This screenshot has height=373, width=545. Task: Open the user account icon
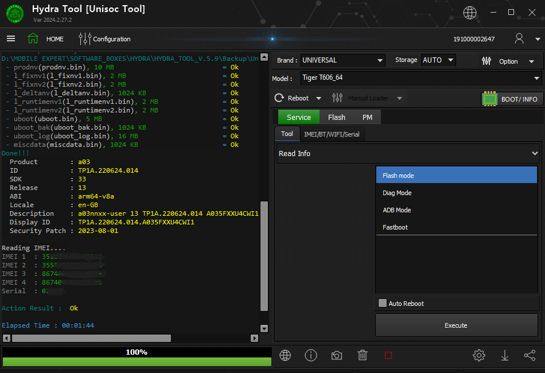pyautogui.click(x=519, y=38)
